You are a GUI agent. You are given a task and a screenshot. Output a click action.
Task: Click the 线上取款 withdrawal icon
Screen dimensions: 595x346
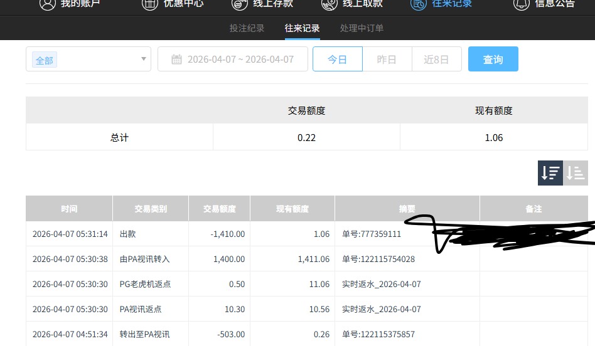pos(330,4)
